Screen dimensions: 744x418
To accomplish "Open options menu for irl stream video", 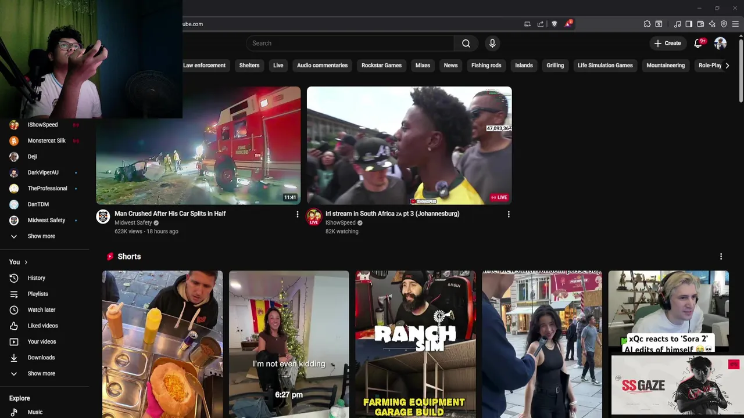I will tap(509, 214).
